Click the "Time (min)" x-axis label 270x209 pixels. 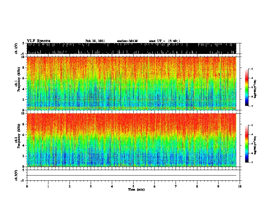click(136, 190)
